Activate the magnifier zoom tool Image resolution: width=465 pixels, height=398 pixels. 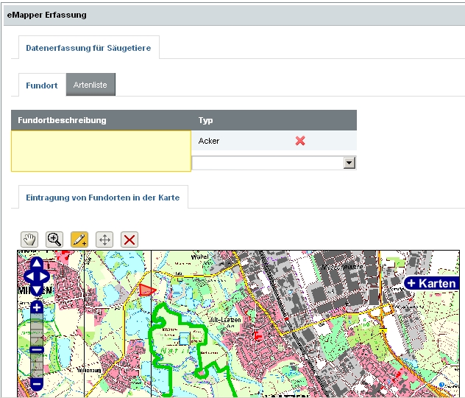[54, 239]
